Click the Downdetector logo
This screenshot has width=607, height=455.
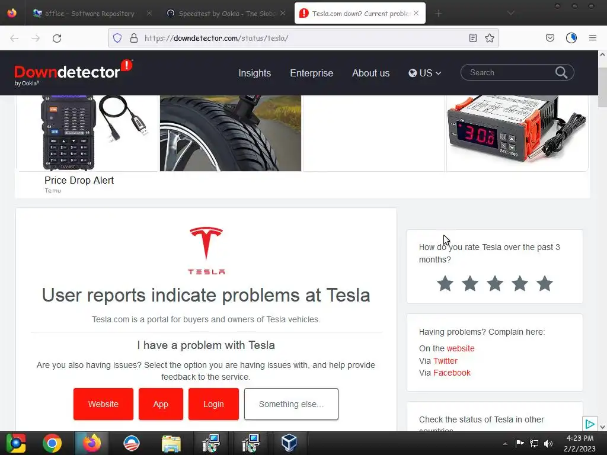point(74,72)
